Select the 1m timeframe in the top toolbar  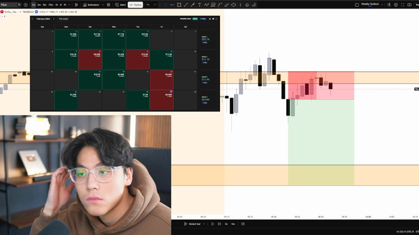pos(33,5)
